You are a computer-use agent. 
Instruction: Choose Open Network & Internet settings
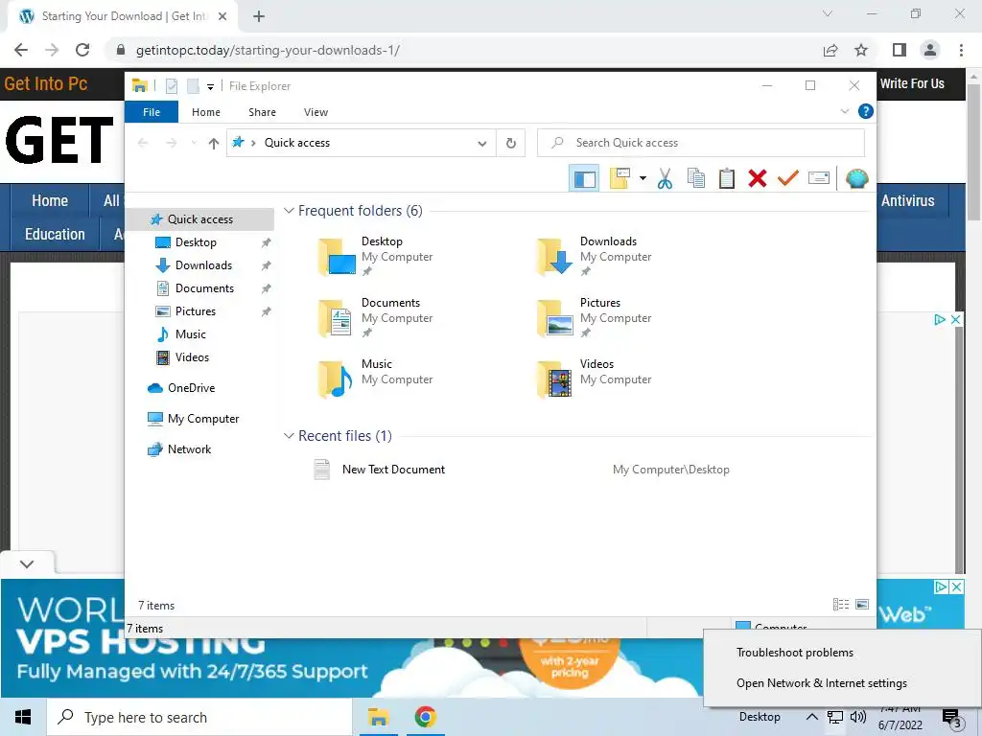click(821, 682)
